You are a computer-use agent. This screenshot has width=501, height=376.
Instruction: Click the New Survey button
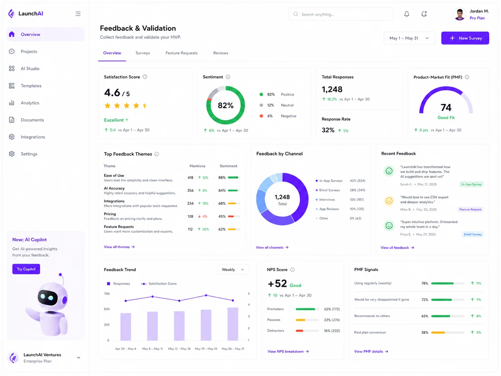(465, 38)
